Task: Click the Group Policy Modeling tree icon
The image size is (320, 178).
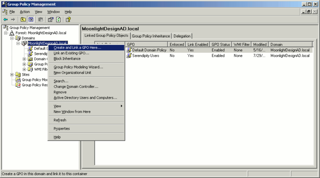Action: coord(18,80)
